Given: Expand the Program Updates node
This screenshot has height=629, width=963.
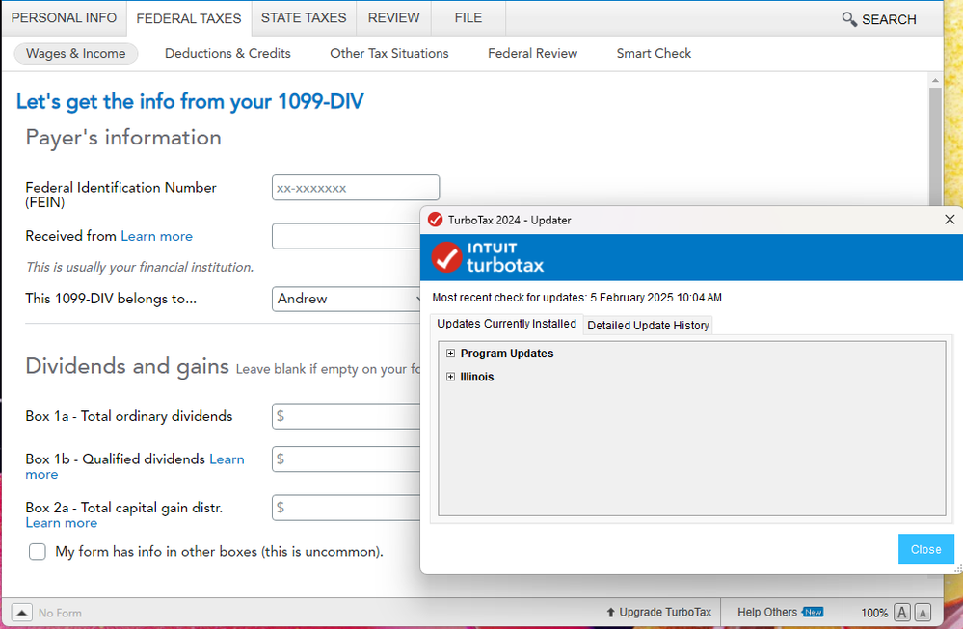Looking at the screenshot, I should tap(451, 354).
